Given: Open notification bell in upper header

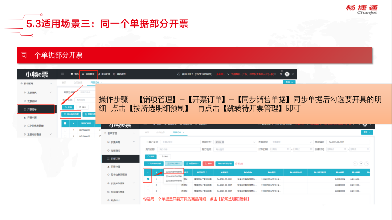Looking at the screenshot, I should (281, 74).
